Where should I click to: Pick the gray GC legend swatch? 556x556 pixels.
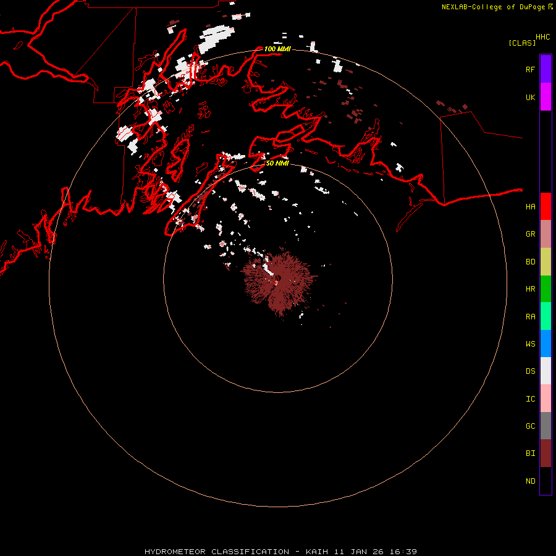[545, 426]
